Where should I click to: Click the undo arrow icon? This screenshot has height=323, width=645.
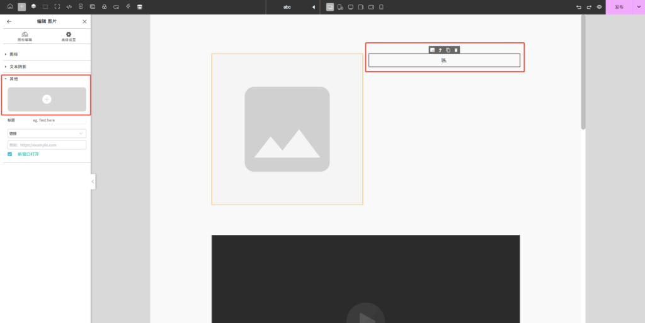pyautogui.click(x=579, y=7)
